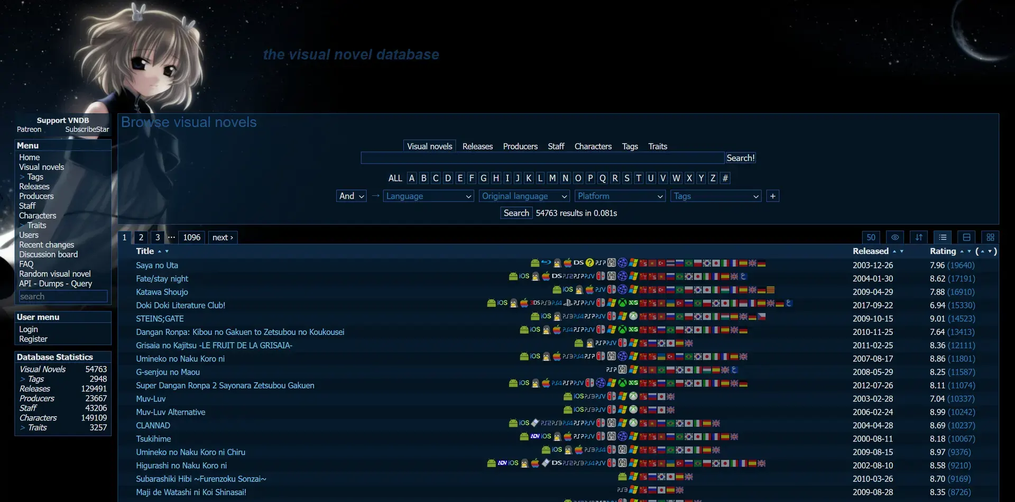Click the German flag in the Saya no Uta row
This screenshot has width=1015, height=502.
coord(761,263)
